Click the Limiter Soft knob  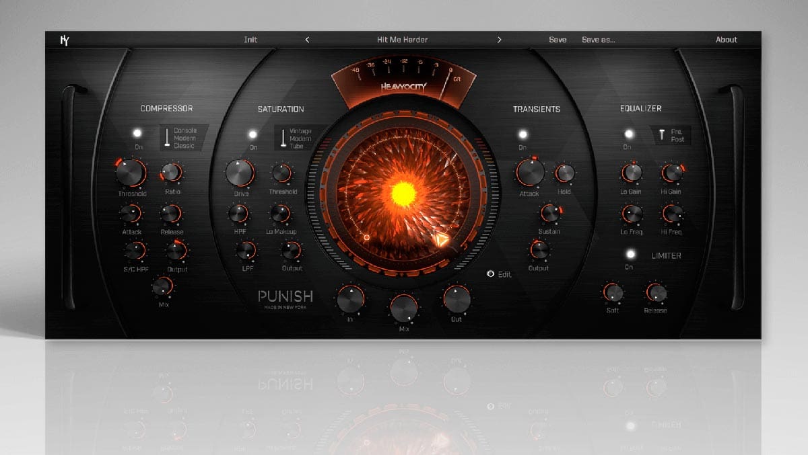coord(612,292)
